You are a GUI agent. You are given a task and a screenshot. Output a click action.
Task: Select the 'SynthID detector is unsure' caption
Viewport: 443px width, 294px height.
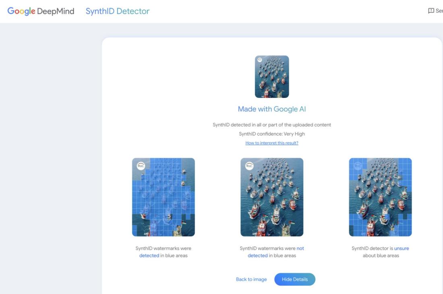380,252
